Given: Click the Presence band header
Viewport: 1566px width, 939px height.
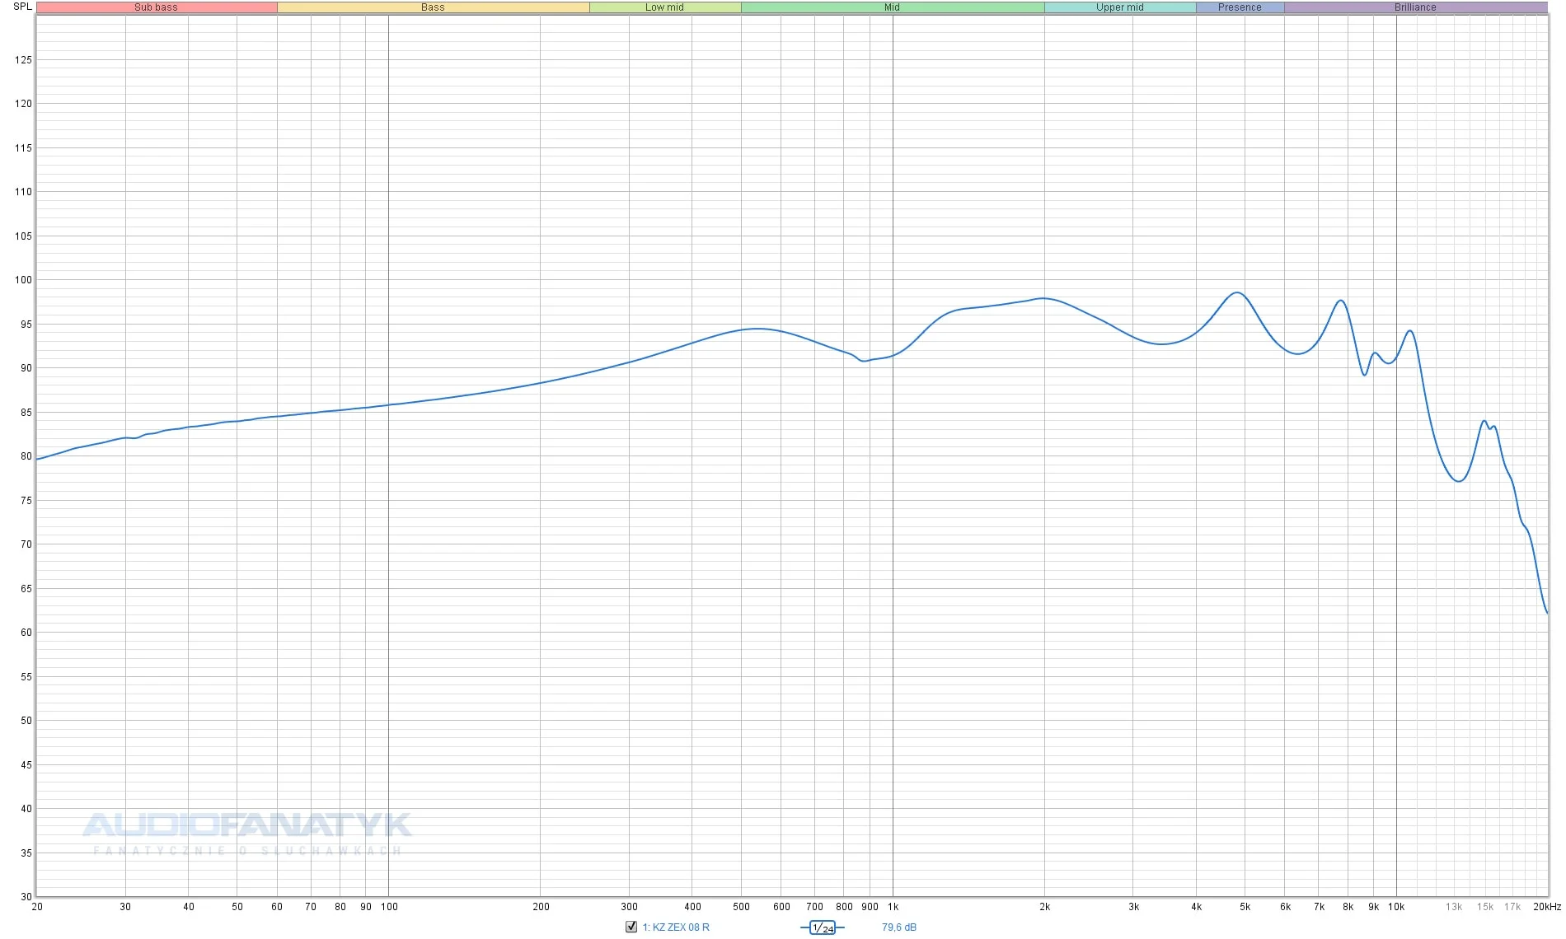Looking at the screenshot, I should point(1240,7).
